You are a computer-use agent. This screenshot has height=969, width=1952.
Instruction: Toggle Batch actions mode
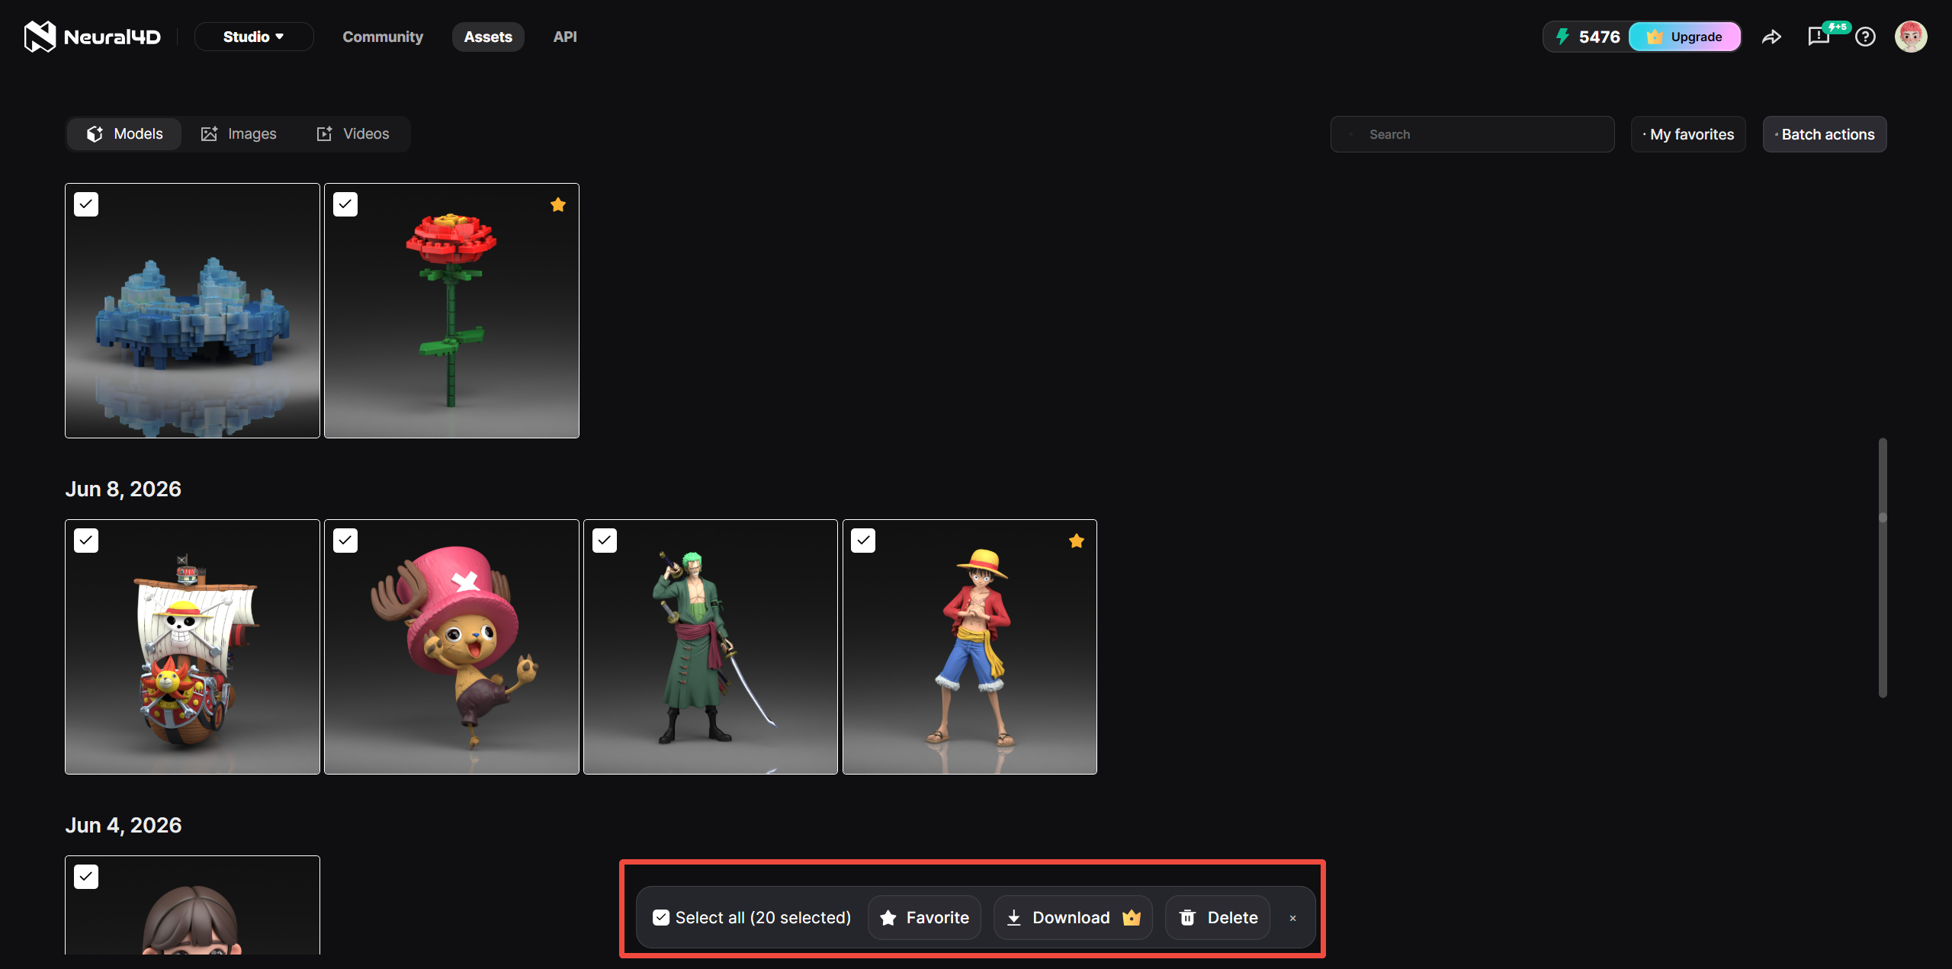coord(1825,134)
